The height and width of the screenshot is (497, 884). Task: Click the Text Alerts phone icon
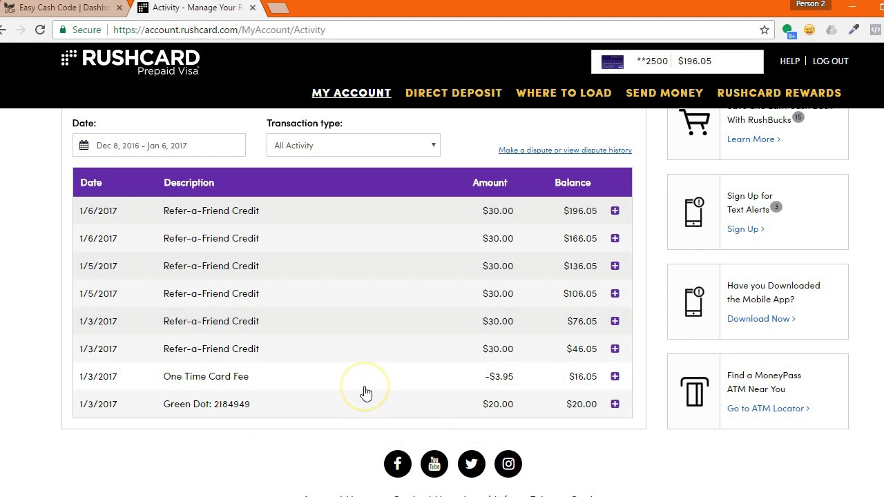694,212
